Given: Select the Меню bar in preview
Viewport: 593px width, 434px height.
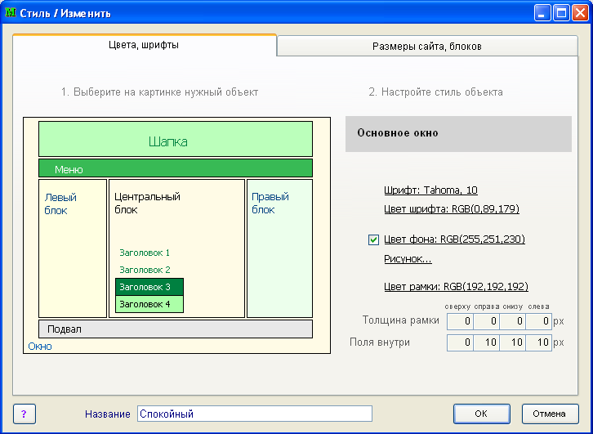Looking at the screenshot, I should click(176, 168).
